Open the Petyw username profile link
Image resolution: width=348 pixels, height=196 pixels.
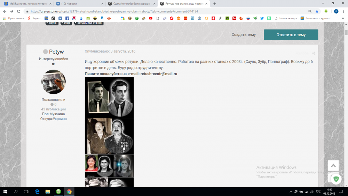pos(56,52)
